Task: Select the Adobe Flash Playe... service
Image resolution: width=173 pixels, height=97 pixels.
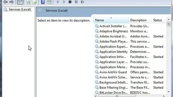Action: pyautogui.click(x=114, y=41)
